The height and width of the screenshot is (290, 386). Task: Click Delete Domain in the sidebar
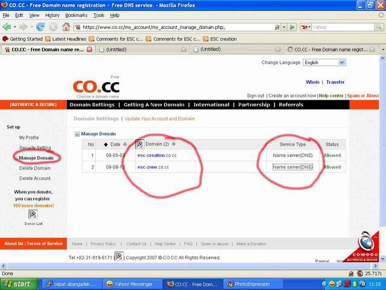click(x=35, y=168)
